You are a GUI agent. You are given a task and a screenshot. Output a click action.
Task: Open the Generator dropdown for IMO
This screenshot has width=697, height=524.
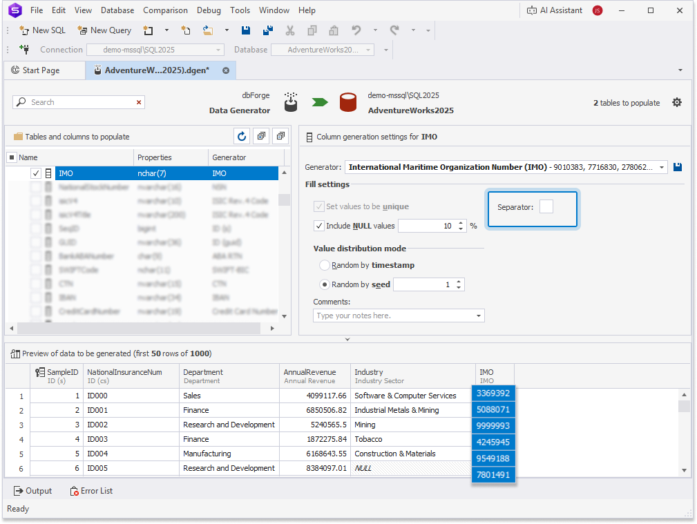click(662, 167)
